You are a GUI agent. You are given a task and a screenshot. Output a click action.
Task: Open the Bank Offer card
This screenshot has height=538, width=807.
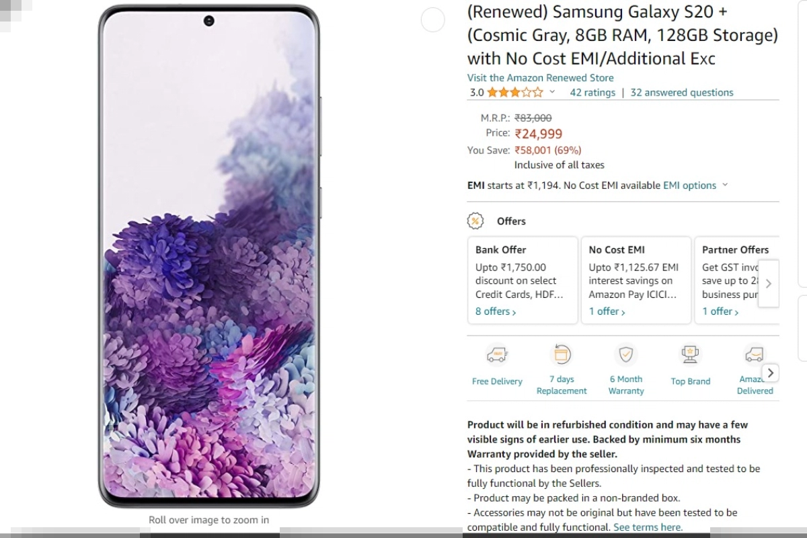pos(523,280)
